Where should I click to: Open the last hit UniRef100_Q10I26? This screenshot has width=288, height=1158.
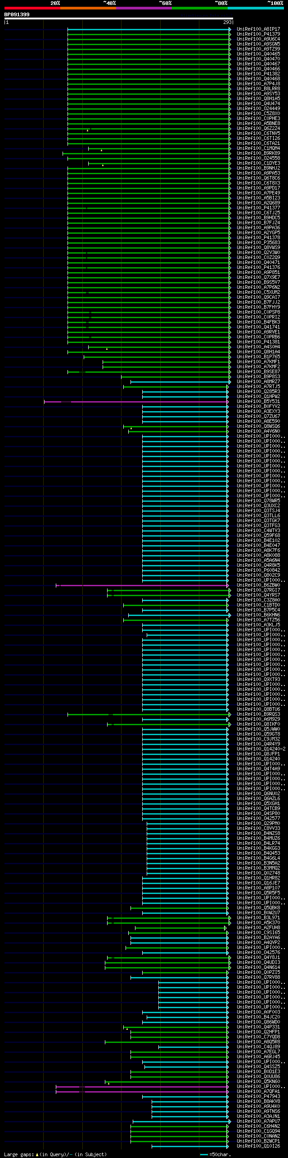[x=258, y=1146]
